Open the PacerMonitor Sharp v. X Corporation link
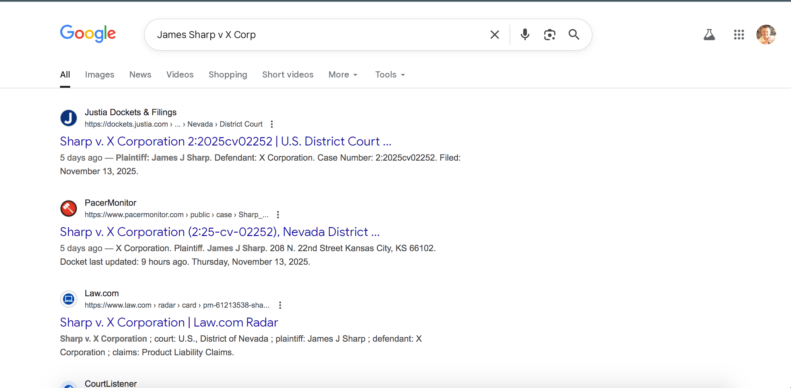This screenshot has height=388, width=791. (x=220, y=232)
